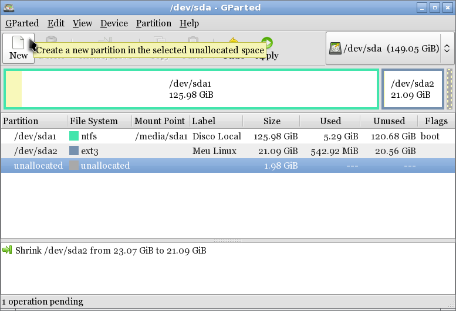Click the 125.98 GiB size cell in table
456x311 pixels.
276,136
